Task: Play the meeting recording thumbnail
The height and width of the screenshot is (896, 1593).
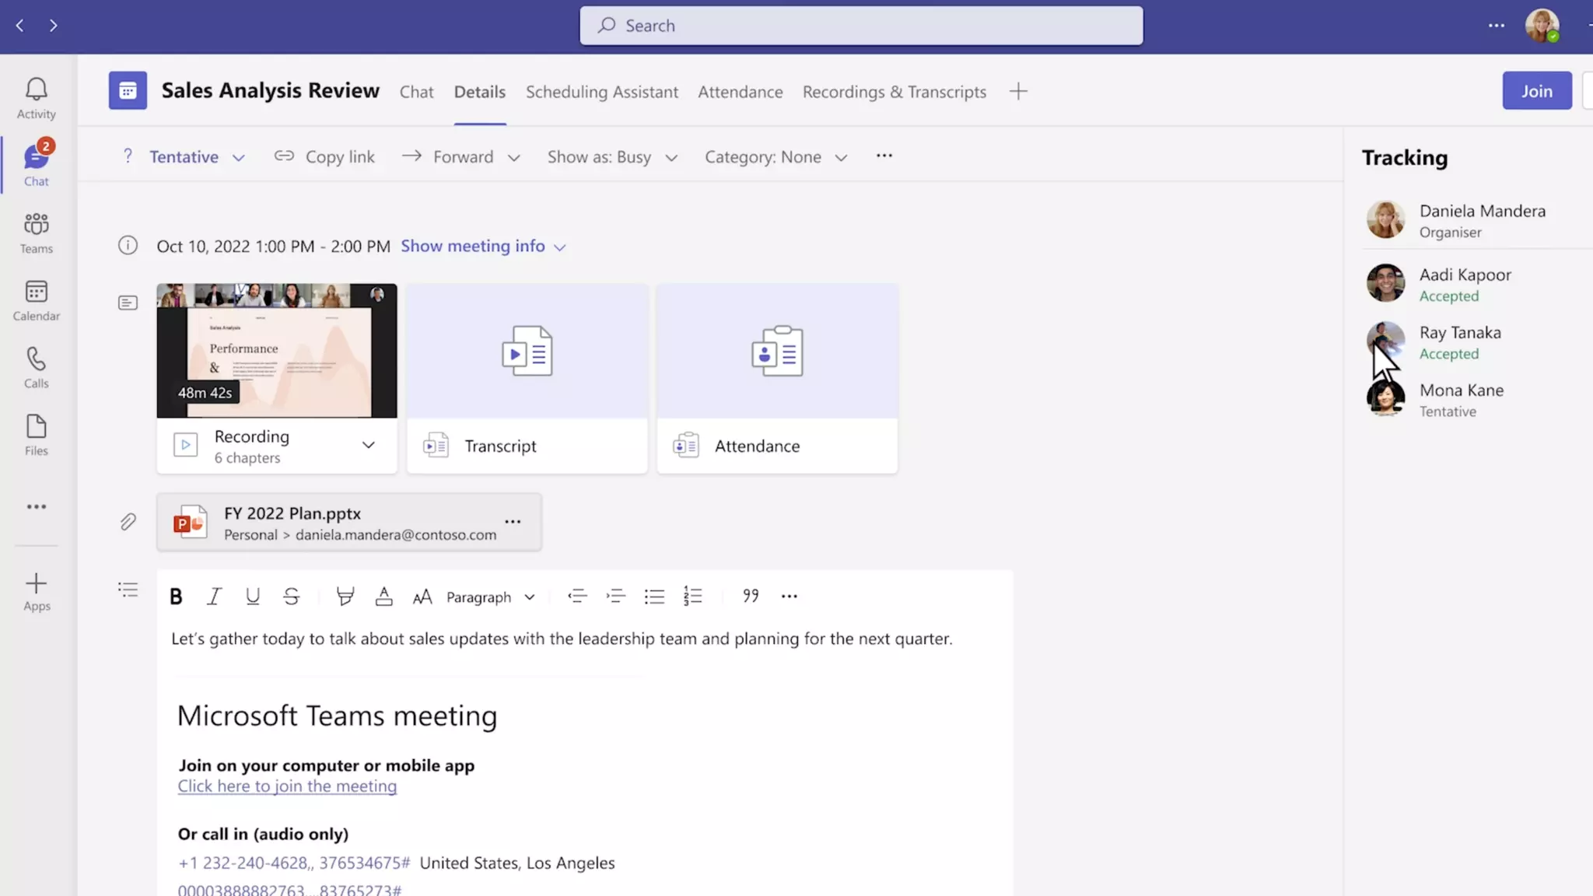Action: pyautogui.click(x=276, y=351)
